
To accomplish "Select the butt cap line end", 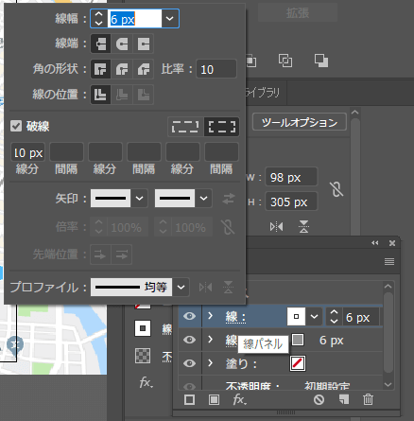I will [100, 44].
